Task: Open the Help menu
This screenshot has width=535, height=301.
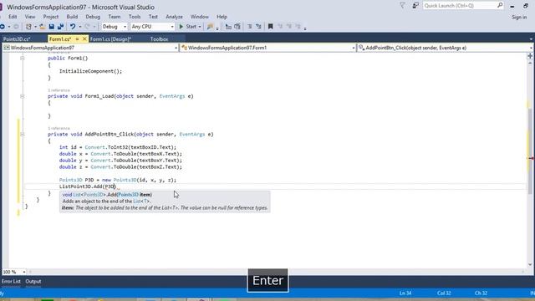Action: coord(222,17)
